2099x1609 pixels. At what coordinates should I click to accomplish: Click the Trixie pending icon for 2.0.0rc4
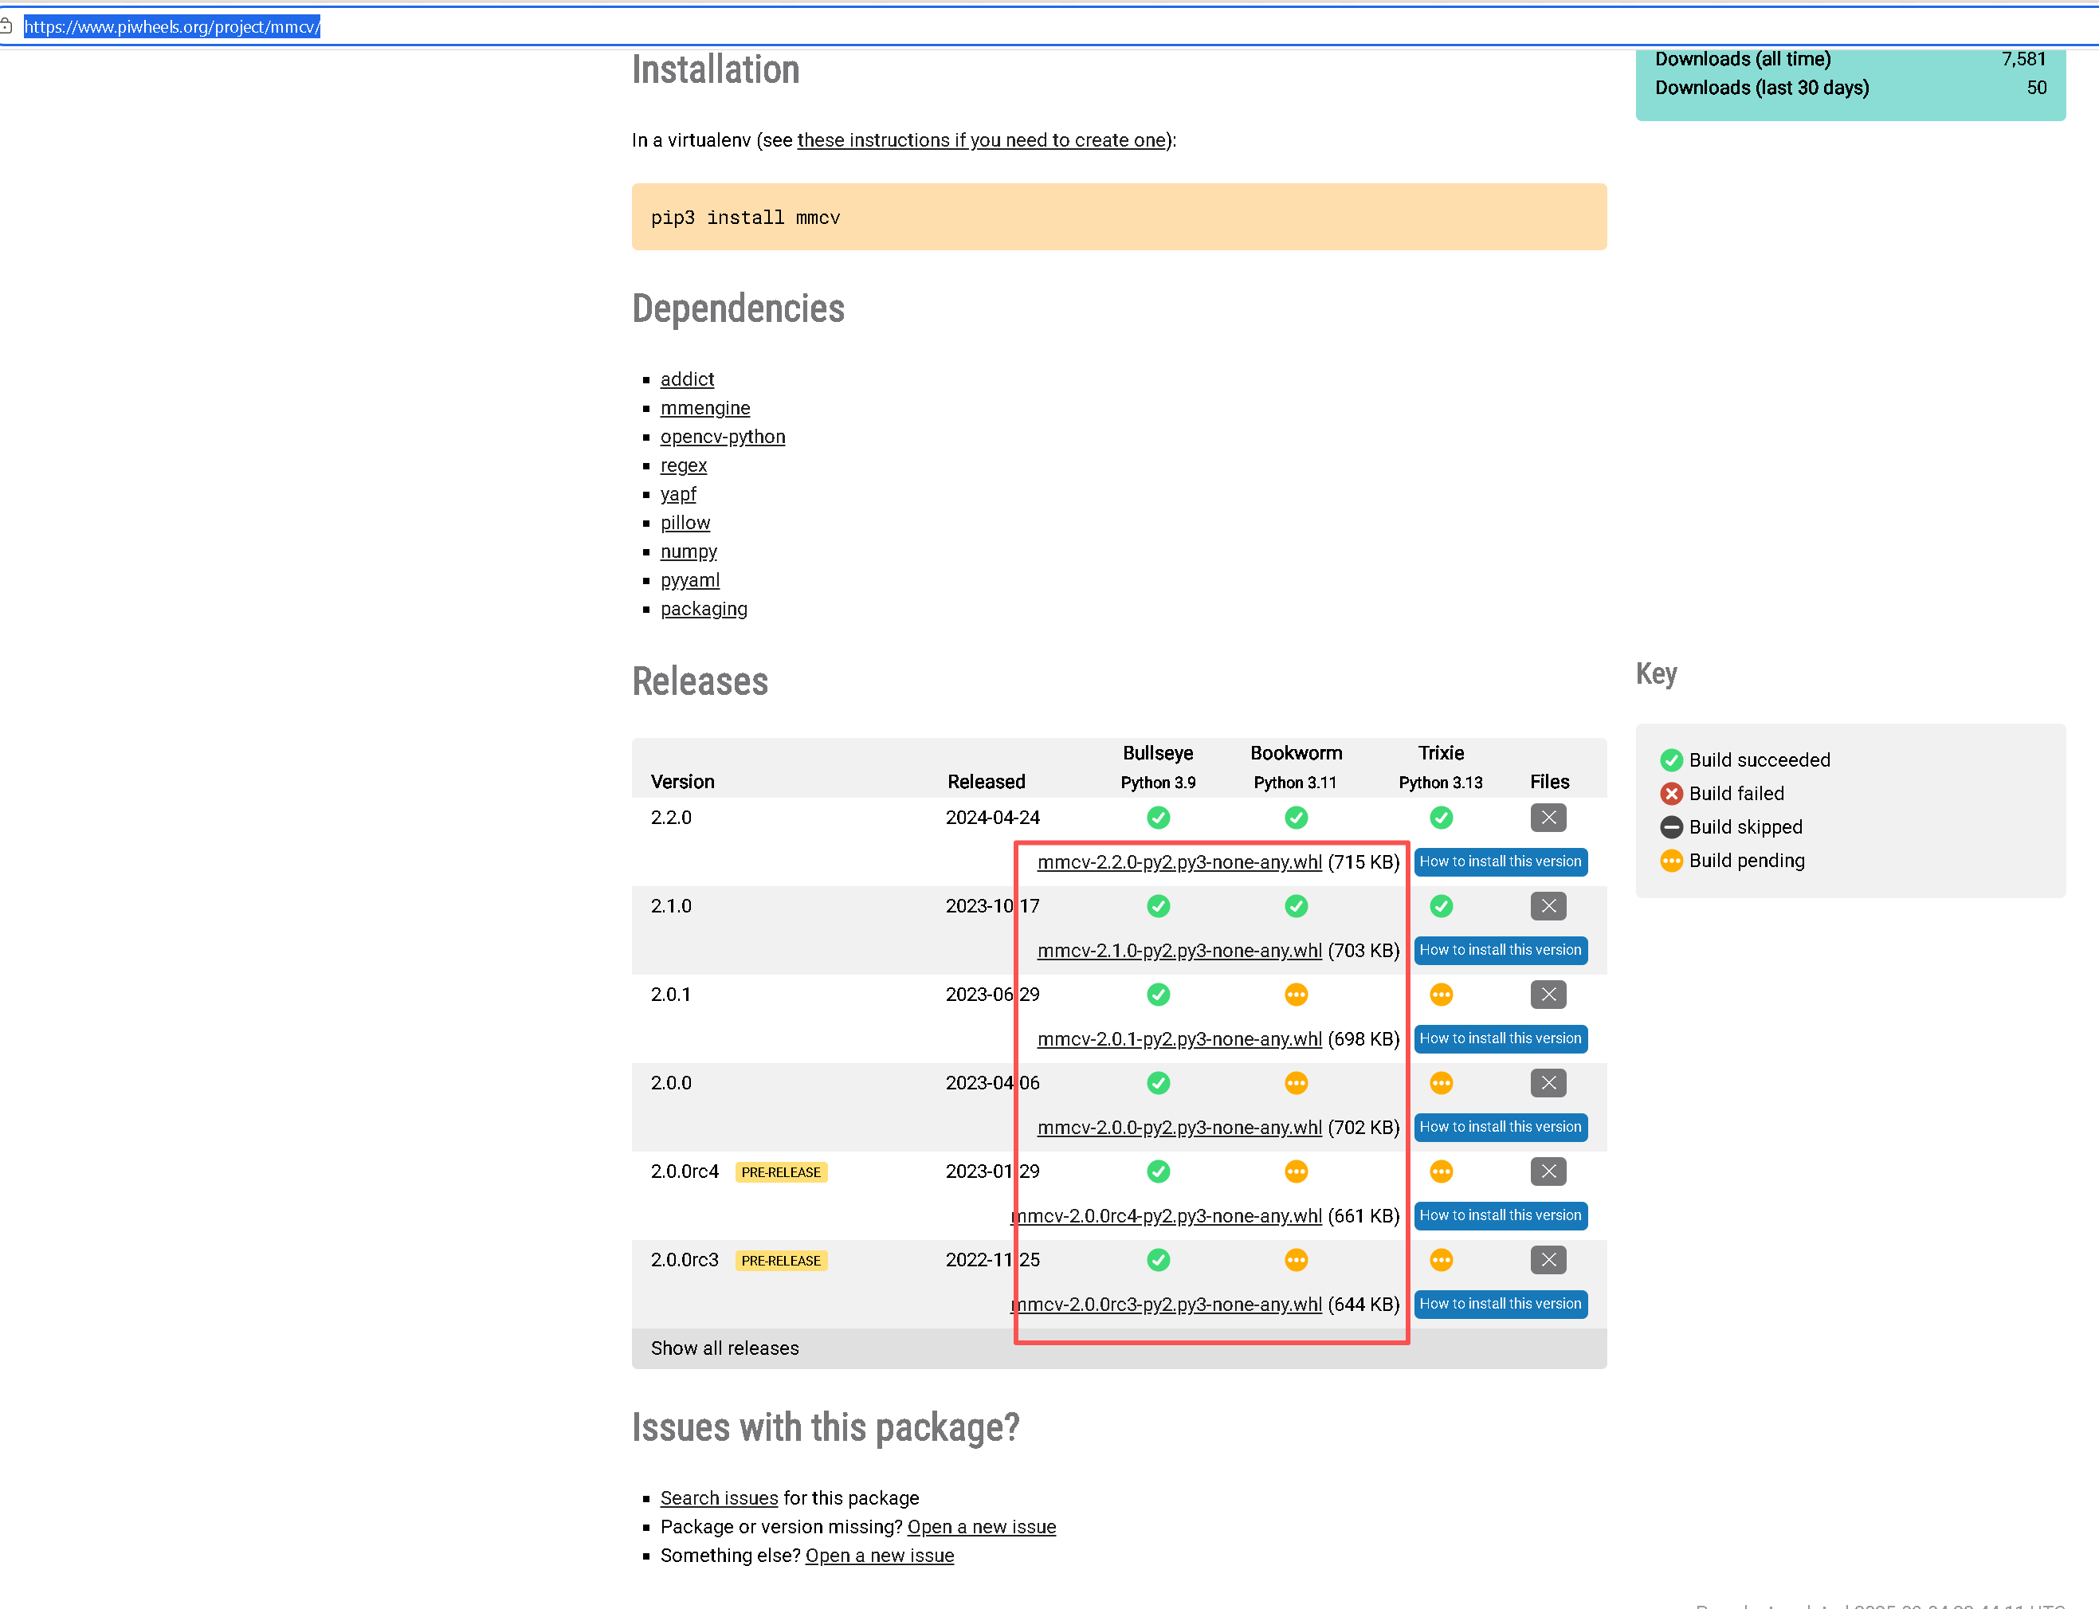point(1440,1171)
